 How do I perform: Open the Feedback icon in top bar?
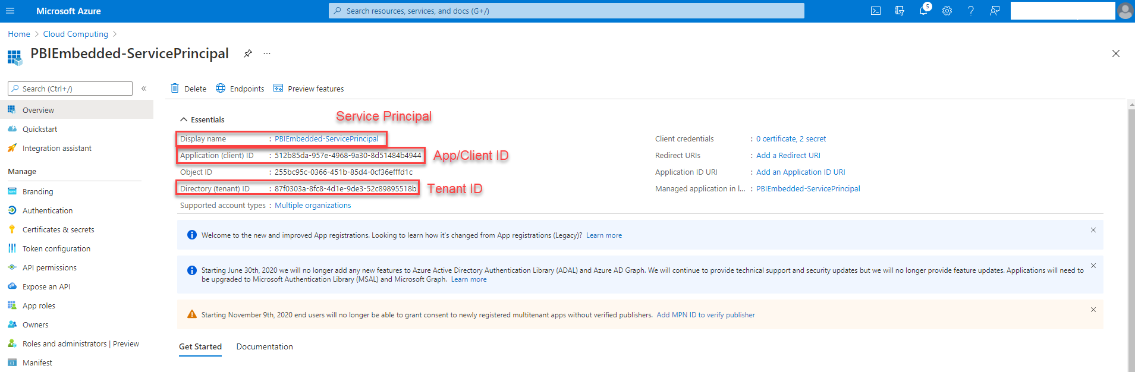(x=995, y=11)
